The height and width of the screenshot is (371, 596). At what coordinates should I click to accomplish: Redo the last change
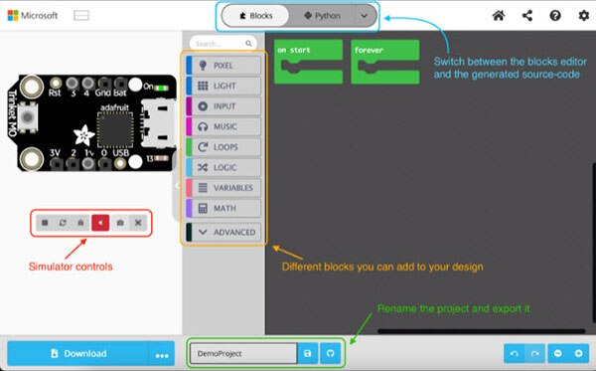tap(534, 354)
